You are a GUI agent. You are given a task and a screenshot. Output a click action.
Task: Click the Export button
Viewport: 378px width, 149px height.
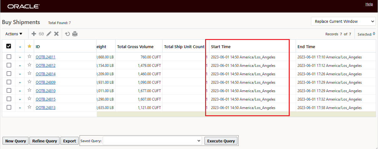click(x=70, y=141)
